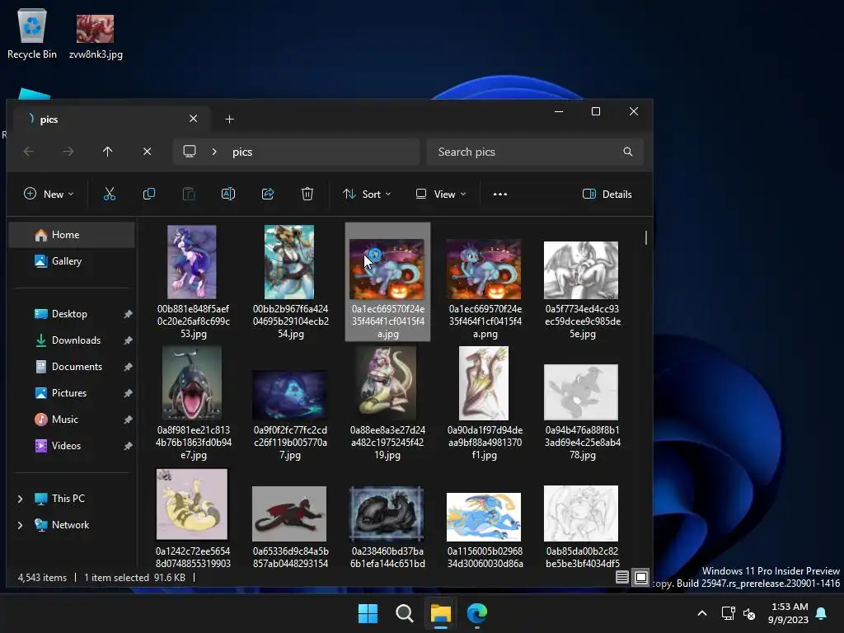
Task: Open the New dropdown
Action: (49, 194)
